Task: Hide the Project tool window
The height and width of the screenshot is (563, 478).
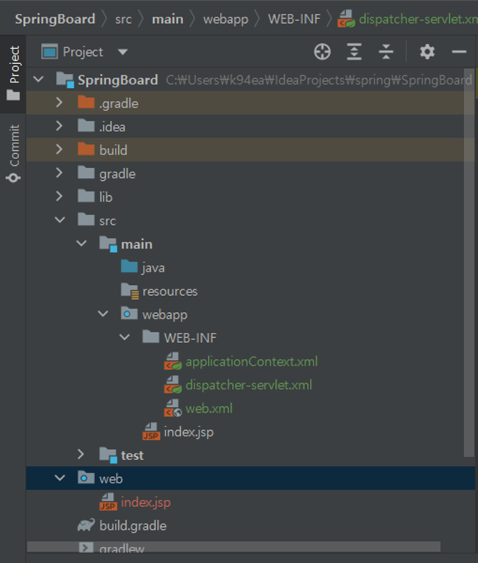Action: pos(459,52)
